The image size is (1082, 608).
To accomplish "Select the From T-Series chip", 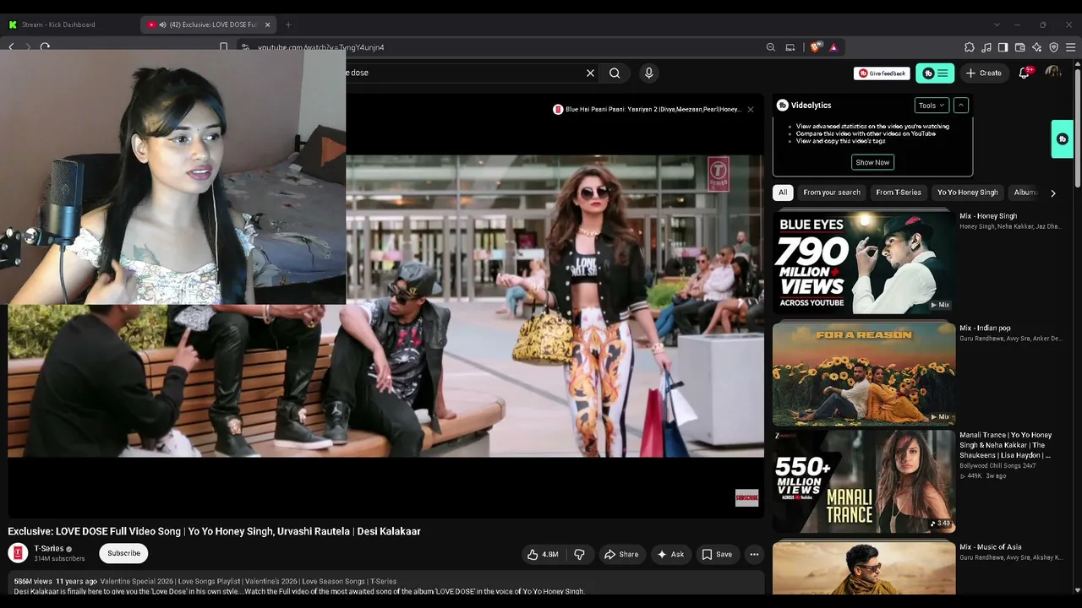I will tap(899, 193).
